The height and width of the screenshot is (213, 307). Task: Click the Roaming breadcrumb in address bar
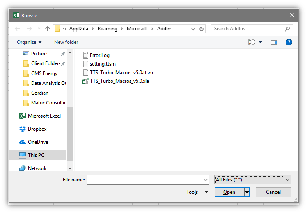pyautogui.click(x=107, y=29)
